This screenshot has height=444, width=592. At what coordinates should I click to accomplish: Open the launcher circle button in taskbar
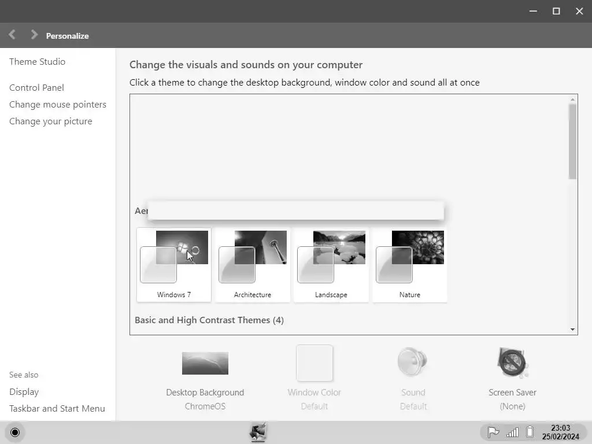[15, 432]
